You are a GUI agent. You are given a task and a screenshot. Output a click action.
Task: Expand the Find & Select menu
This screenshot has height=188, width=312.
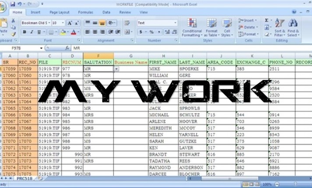[293, 28]
